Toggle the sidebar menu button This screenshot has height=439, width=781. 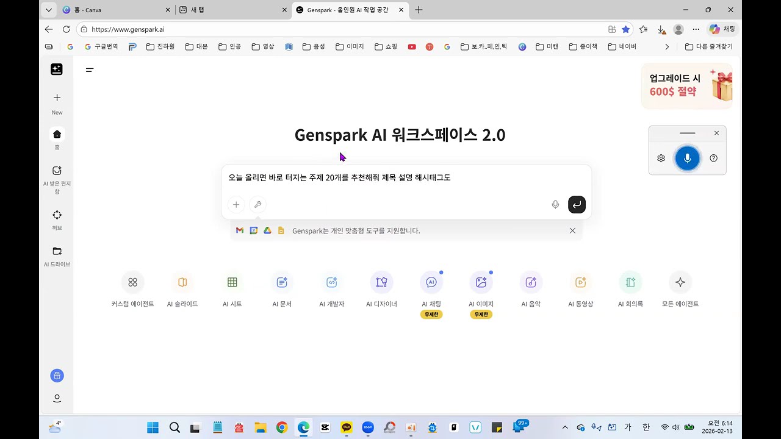point(90,70)
